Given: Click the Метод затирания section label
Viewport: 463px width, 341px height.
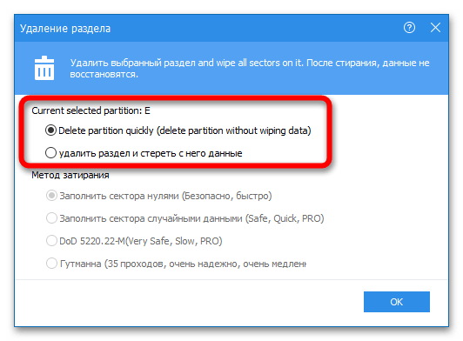Looking at the screenshot, I should tap(70, 175).
